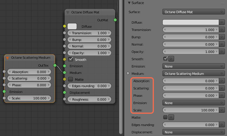The height and width of the screenshot is (136, 227).
Task: Click the Roughness field on Diffuse Mat node
Action: coord(89,99)
